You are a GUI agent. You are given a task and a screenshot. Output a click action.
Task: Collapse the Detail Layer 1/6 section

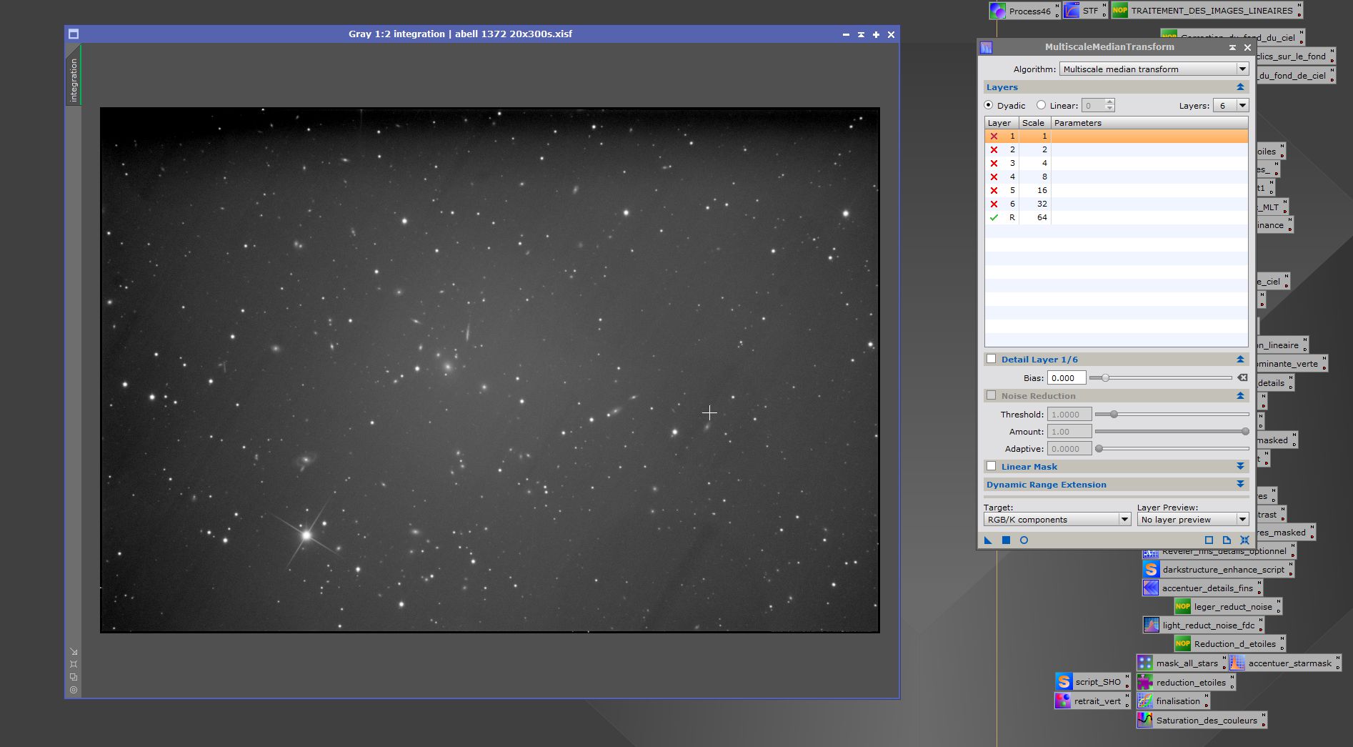coord(1240,360)
